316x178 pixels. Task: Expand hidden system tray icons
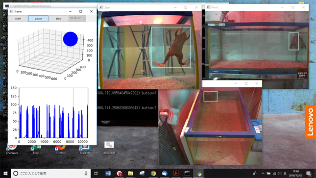coord(263,174)
